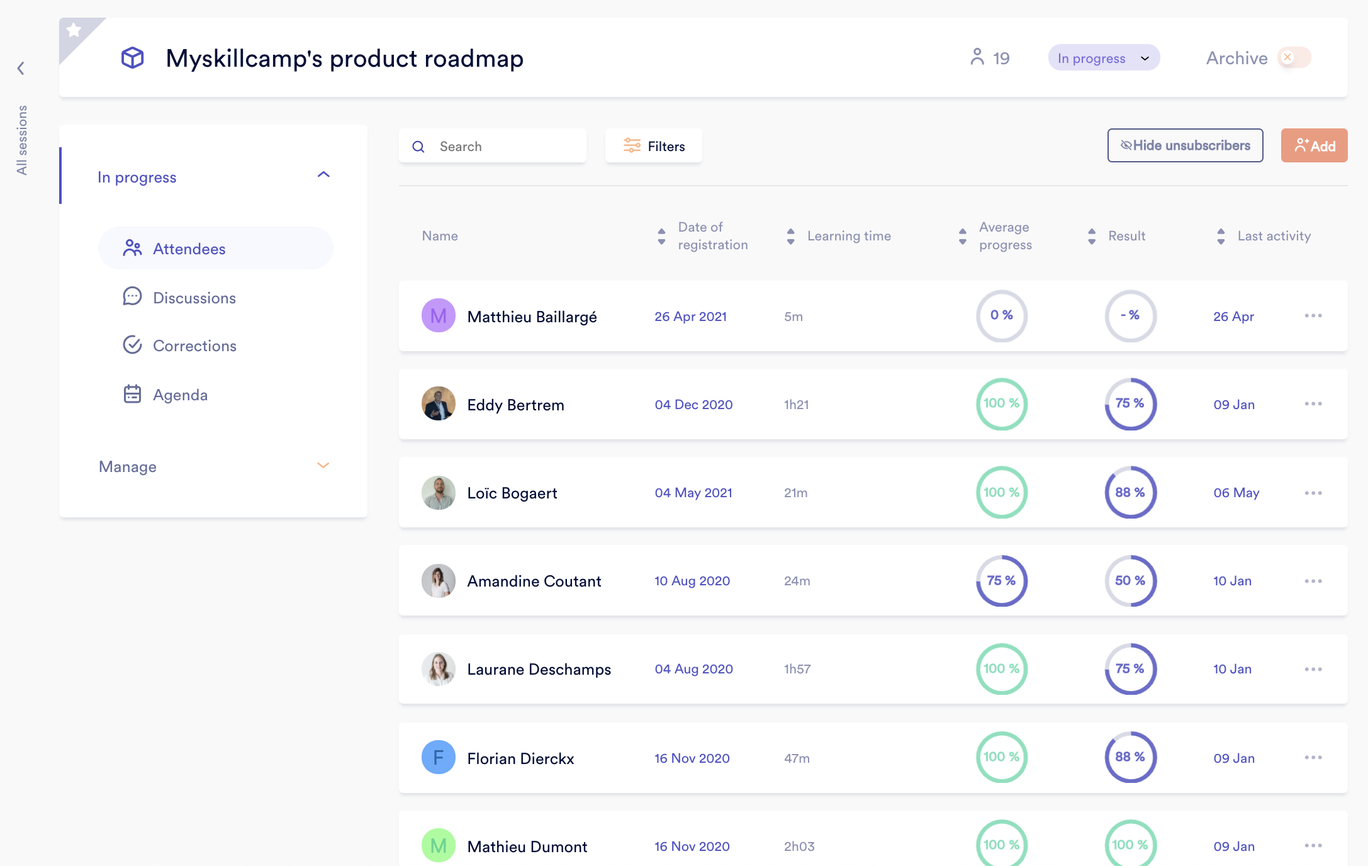Click the attendees group icon in sidebar
1368x866 pixels.
tap(132, 249)
